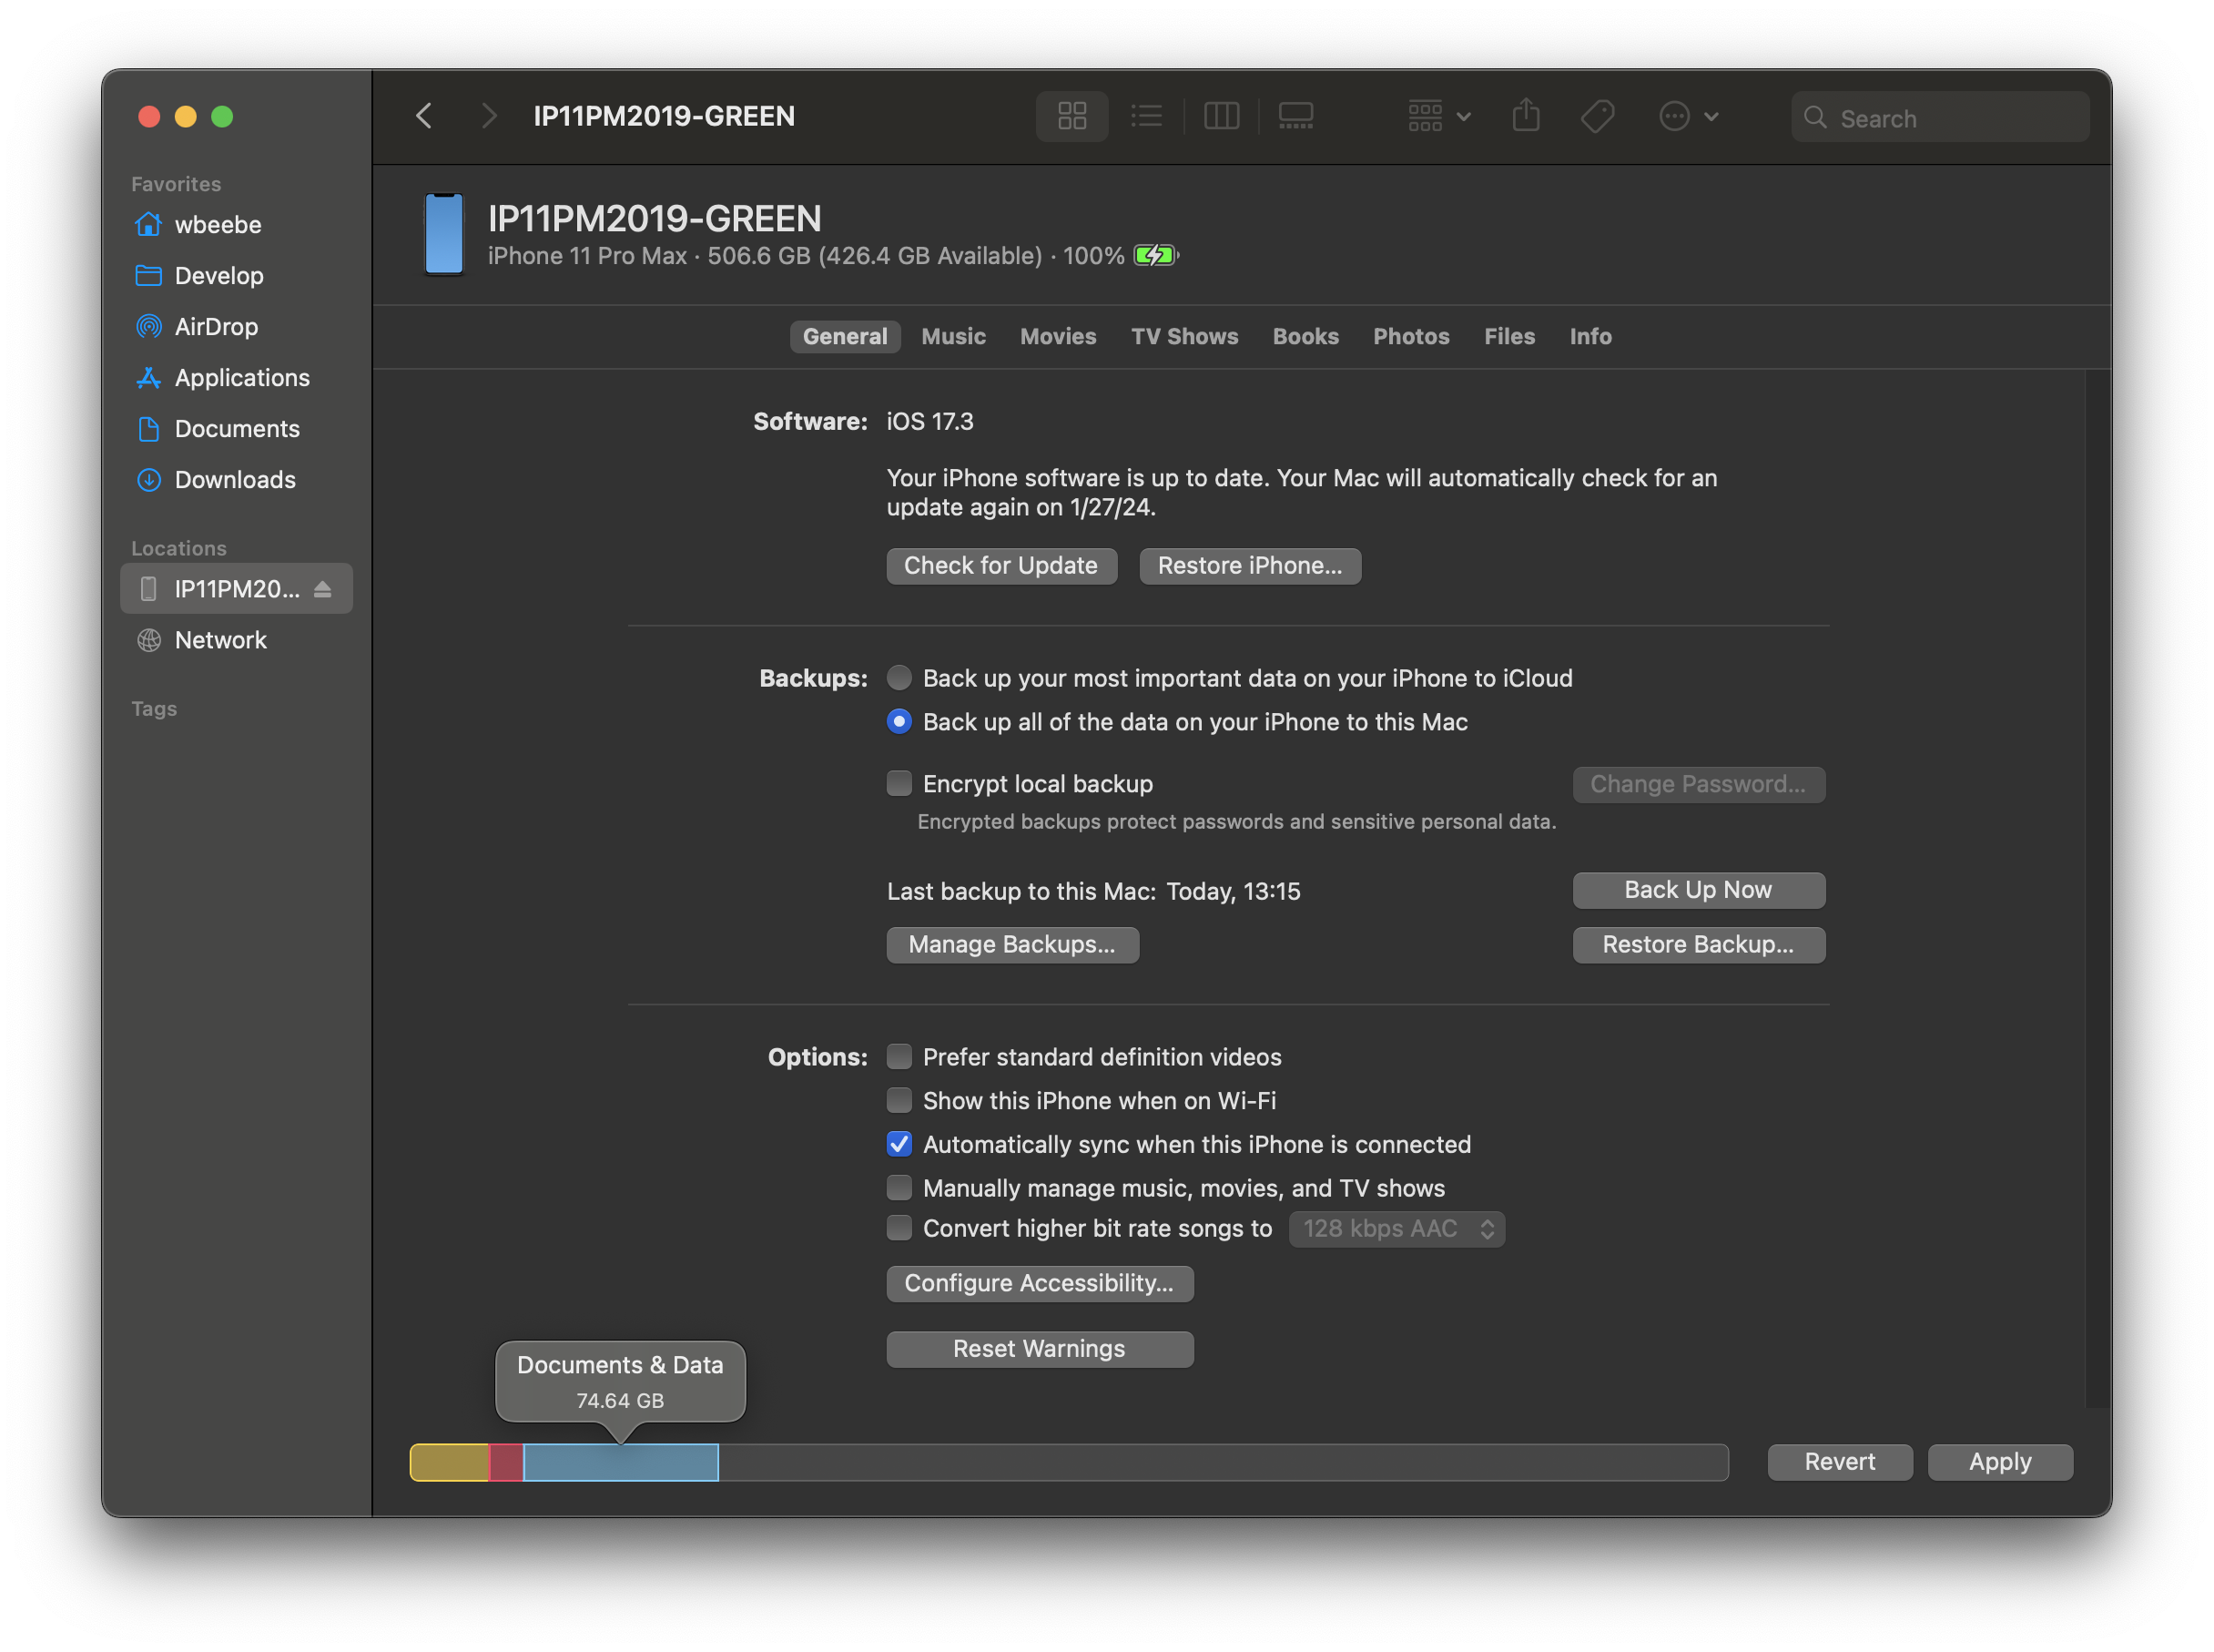
Task: Click 'iOS 17.3' software version text
Action: point(929,421)
